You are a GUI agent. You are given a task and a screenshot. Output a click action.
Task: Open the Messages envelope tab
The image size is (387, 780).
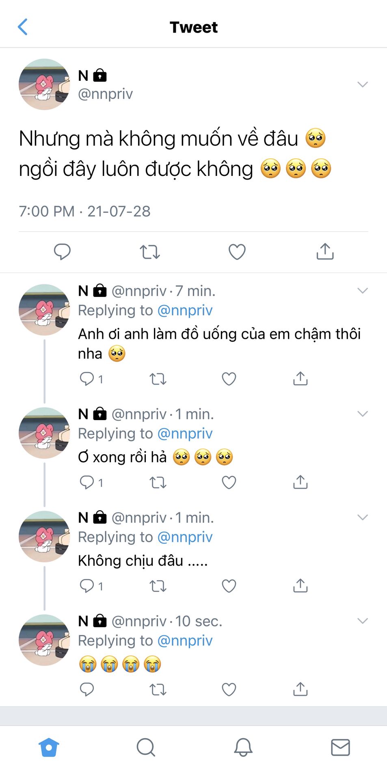click(340, 747)
